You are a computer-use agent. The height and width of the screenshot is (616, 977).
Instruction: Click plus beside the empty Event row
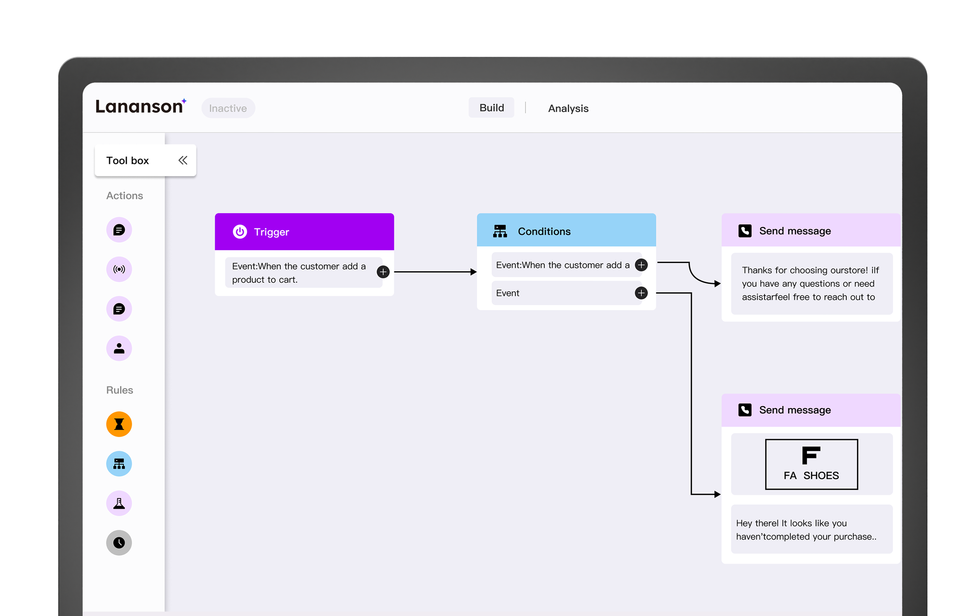point(641,293)
